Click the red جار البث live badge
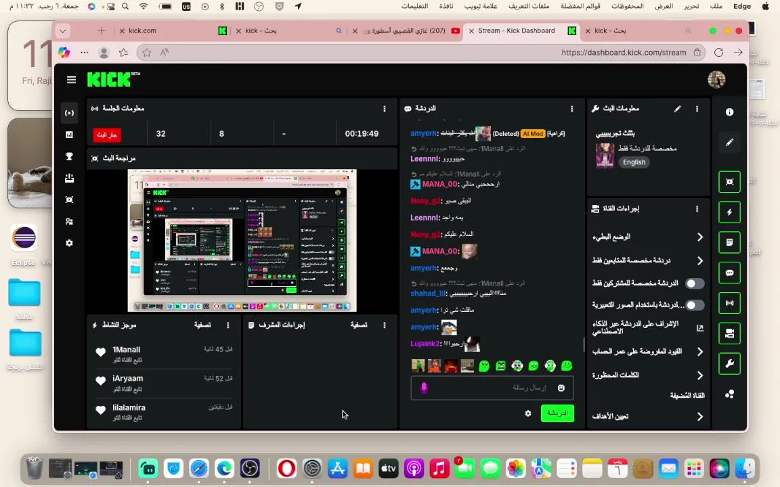This screenshot has height=487, width=780. [x=107, y=134]
